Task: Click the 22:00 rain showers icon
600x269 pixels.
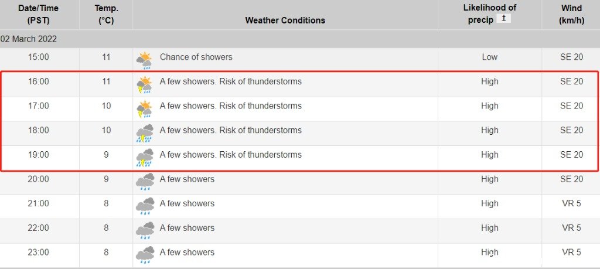Action: coord(145,231)
